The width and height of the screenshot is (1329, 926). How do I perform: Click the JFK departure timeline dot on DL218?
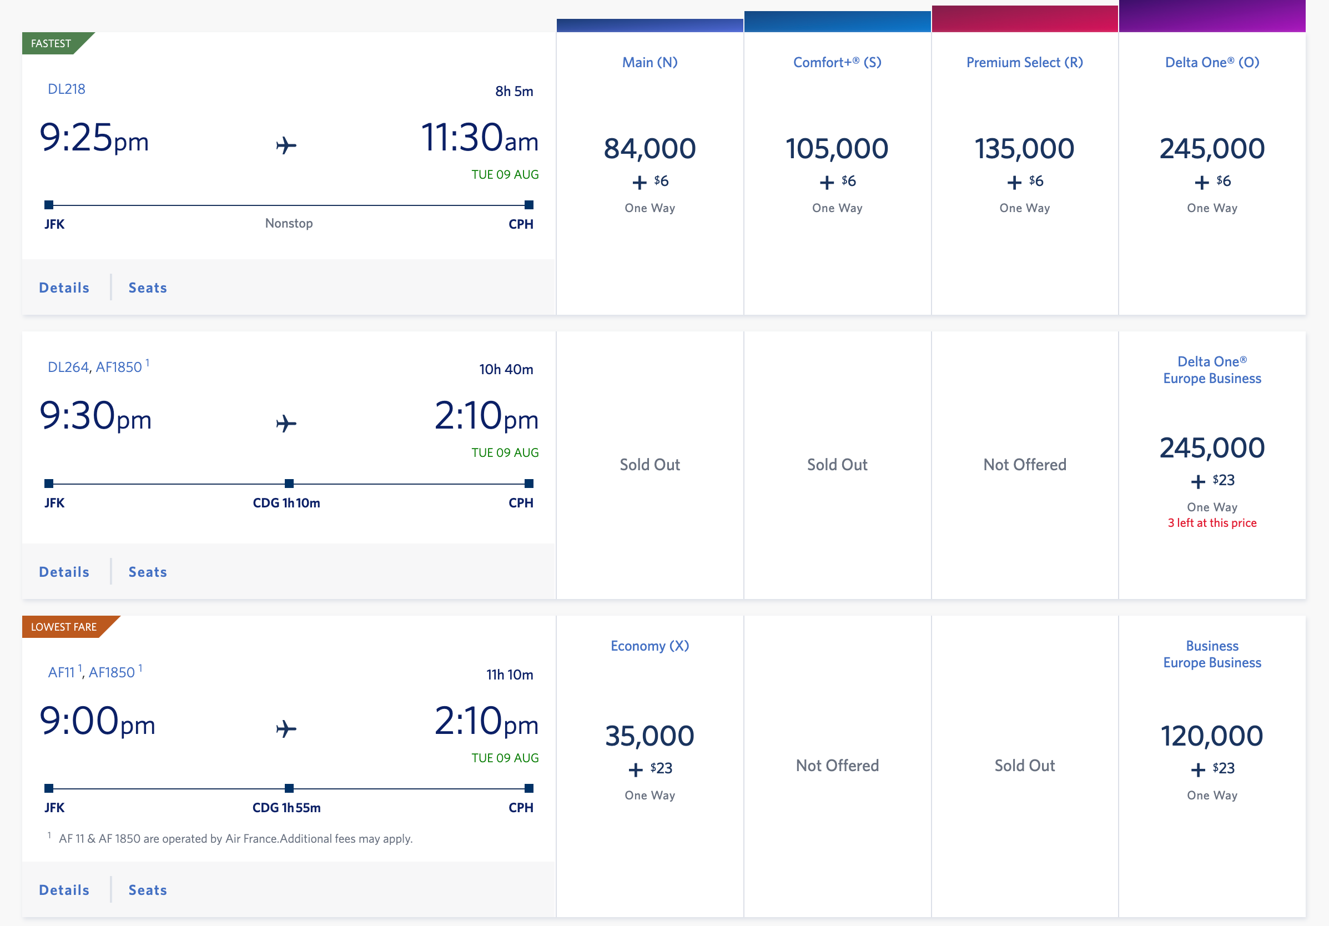click(49, 204)
